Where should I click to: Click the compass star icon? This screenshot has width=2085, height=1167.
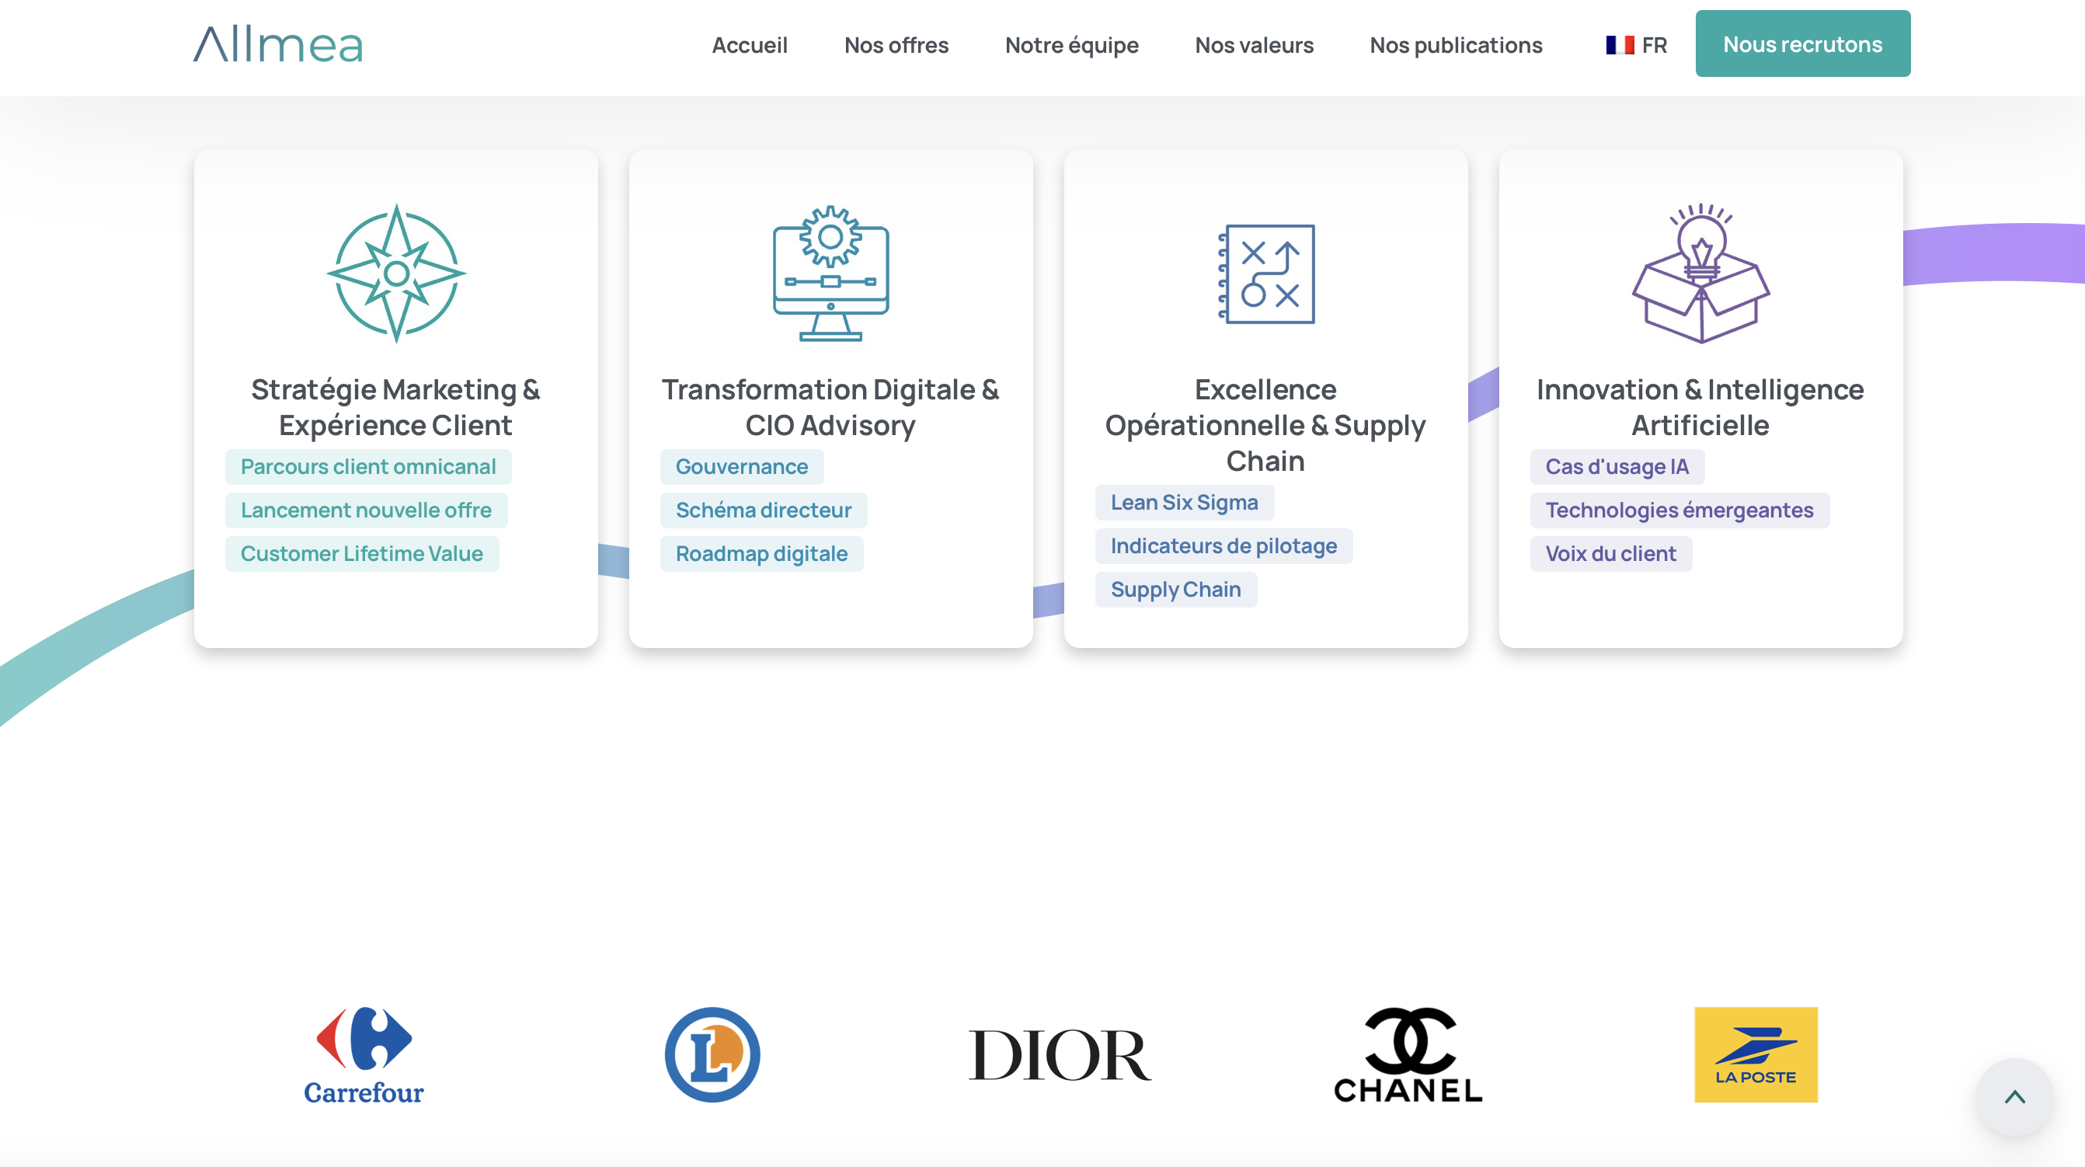point(396,273)
